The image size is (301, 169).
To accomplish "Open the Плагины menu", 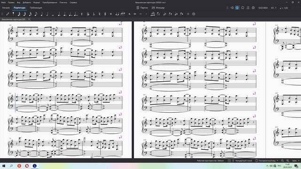I will click(x=63, y=2).
